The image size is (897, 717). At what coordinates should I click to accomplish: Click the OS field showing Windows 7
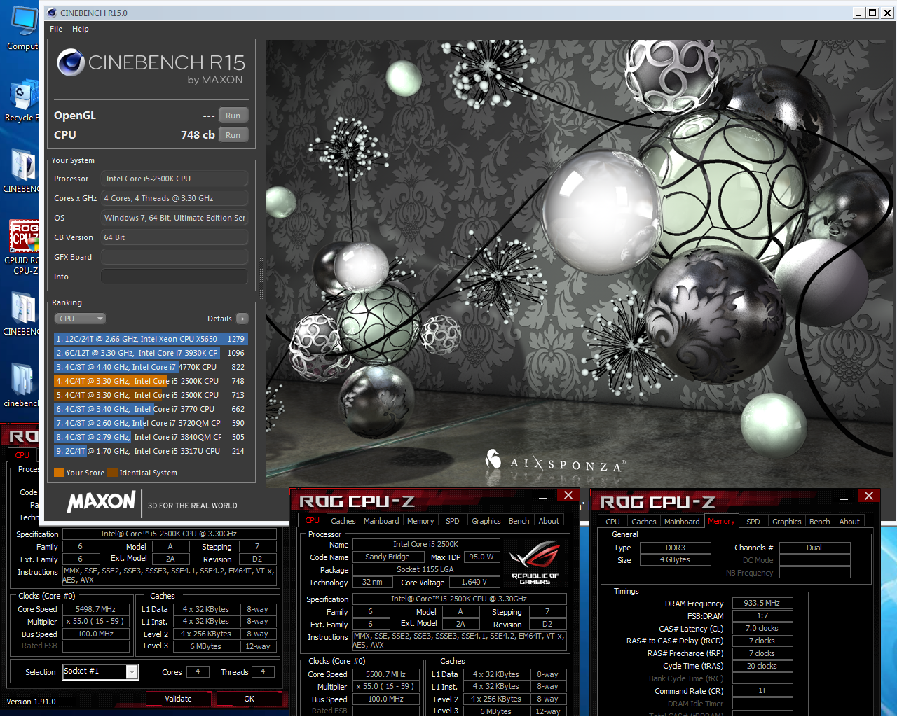pyautogui.click(x=174, y=218)
